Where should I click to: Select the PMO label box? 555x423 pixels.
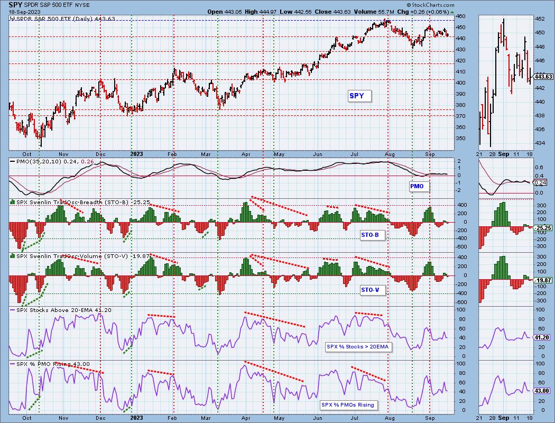click(x=419, y=186)
